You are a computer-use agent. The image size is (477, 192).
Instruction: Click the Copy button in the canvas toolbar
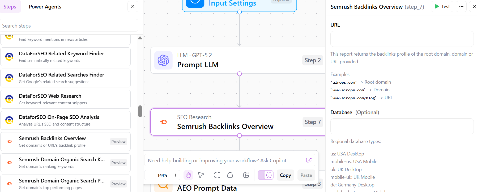(285, 175)
